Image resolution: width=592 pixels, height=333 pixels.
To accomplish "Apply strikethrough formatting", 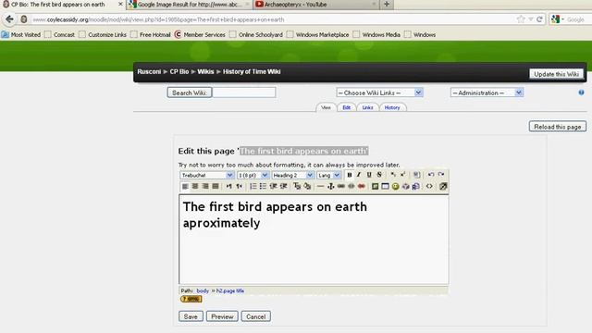I will 379,175.
